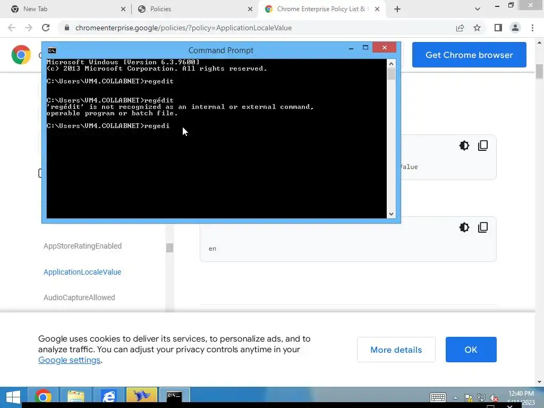The height and width of the screenshot is (408, 544).
Task: Open a new tab with plus button
Action: tap(397, 9)
